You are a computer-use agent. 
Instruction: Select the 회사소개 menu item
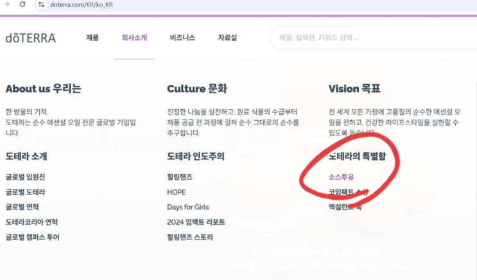(134, 38)
